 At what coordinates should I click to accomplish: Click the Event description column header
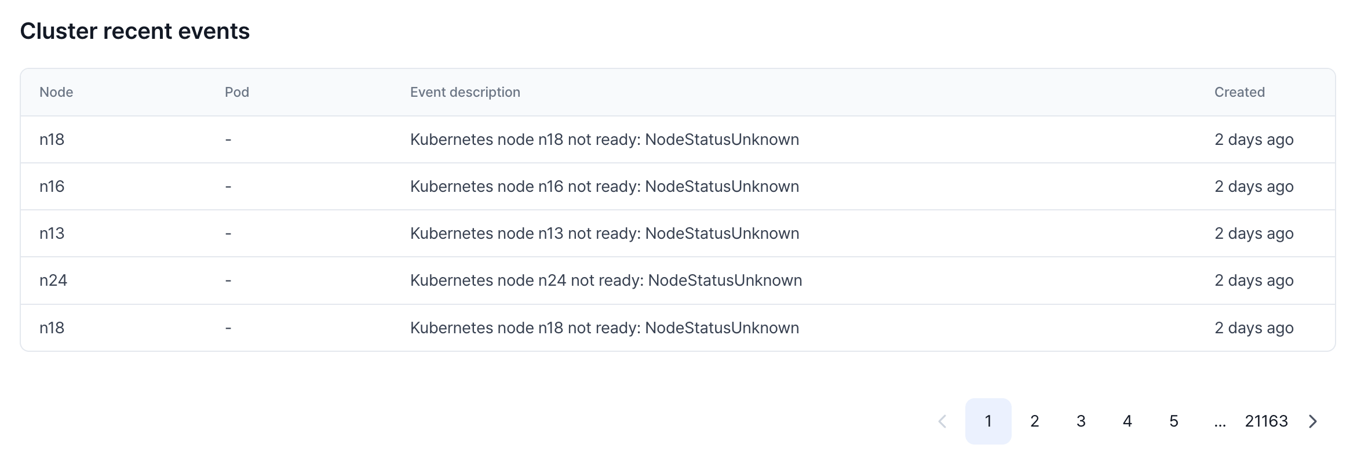tap(465, 92)
